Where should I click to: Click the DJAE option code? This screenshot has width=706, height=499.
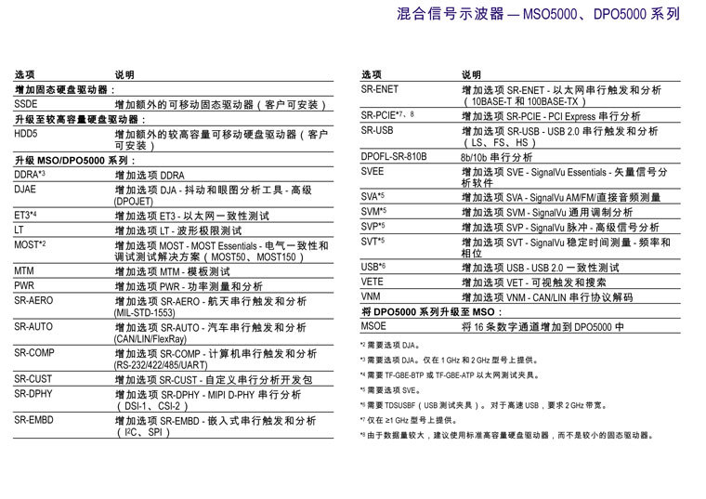click(25, 190)
